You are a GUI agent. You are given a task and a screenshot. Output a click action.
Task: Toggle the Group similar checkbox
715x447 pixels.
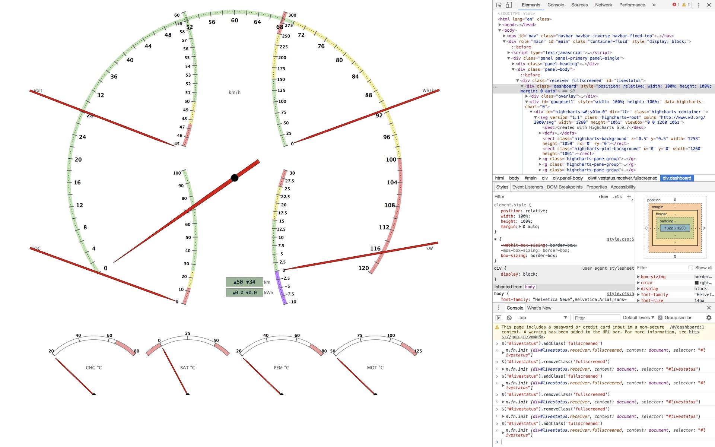pos(660,318)
